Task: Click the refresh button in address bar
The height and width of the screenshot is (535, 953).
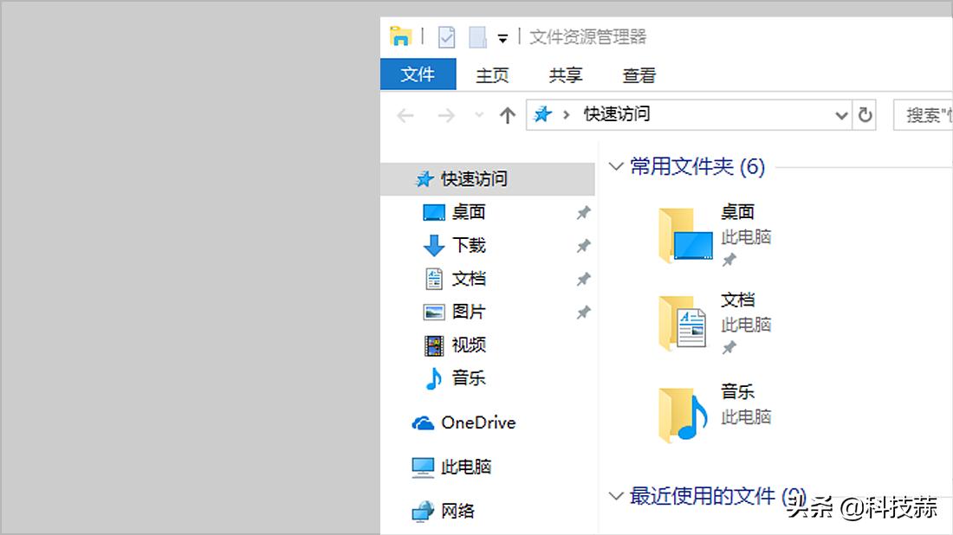Action: tap(865, 114)
